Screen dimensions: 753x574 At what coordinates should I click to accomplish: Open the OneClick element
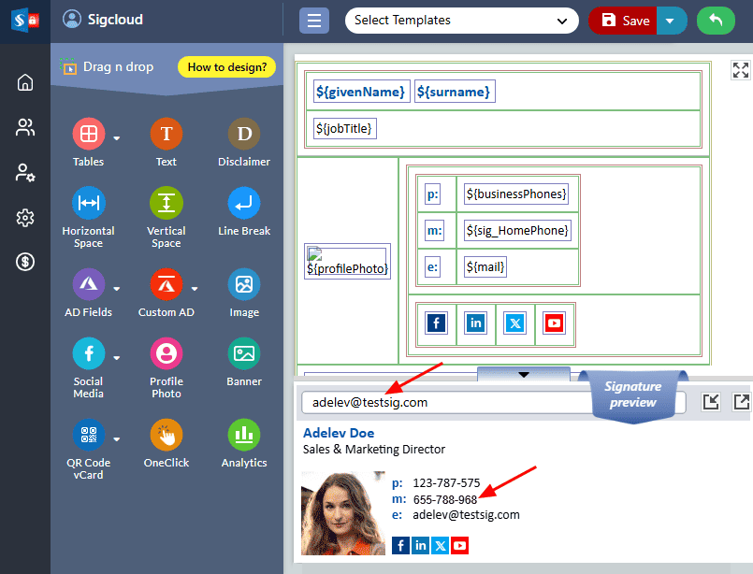[166, 435]
